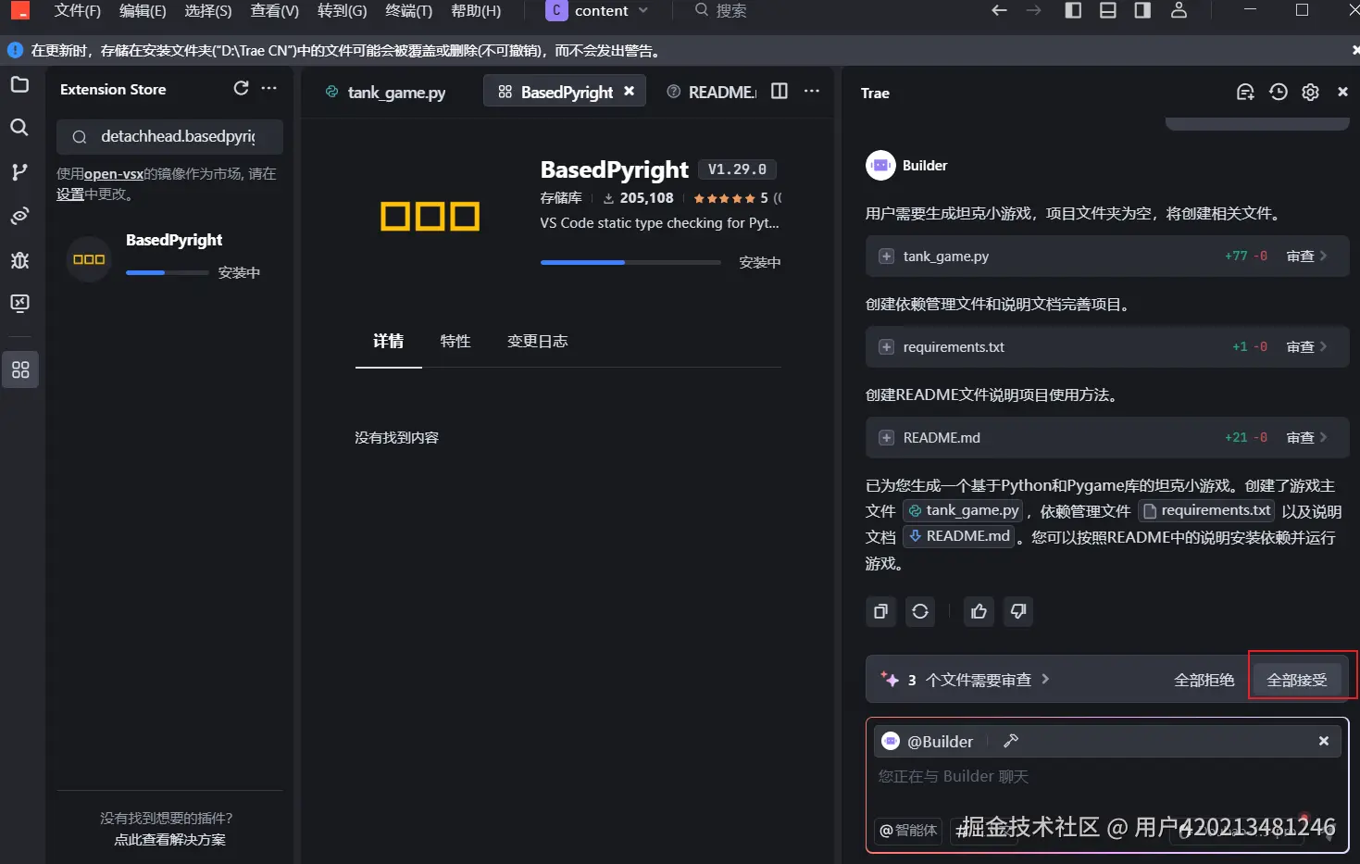1360x864 pixels.
Task: Copy the Builder response
Action: (880, 611)
